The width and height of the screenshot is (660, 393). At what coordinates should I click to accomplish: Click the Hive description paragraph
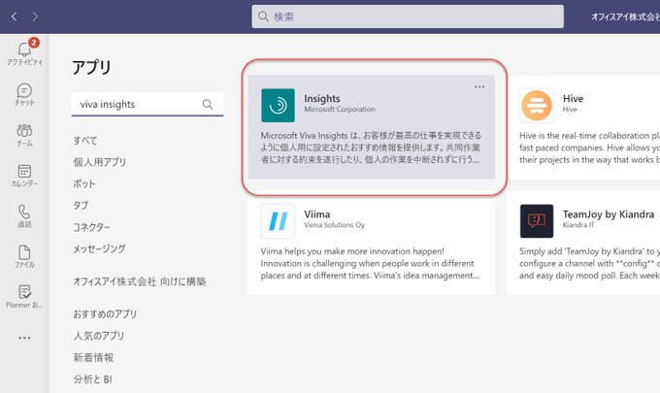coord(589,147)
